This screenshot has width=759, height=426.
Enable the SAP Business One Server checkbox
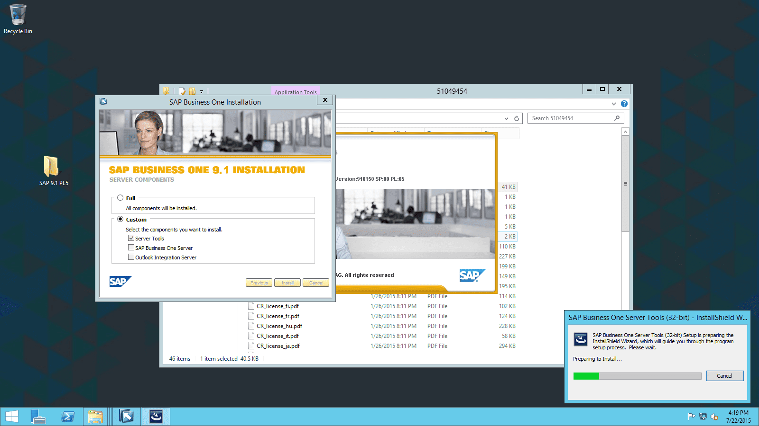131,248
